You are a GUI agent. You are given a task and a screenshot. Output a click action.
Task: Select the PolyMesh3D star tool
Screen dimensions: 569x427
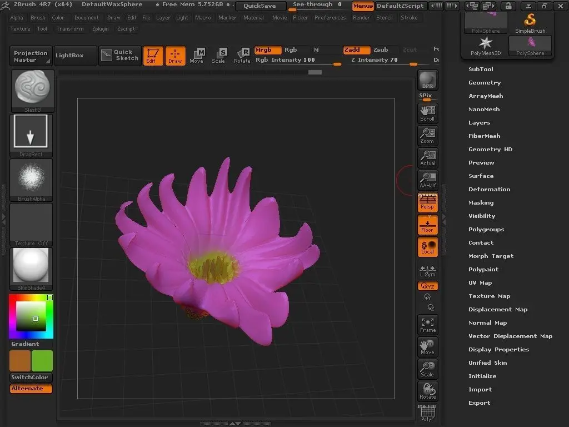pyautogui.click(x=486, y=46)
